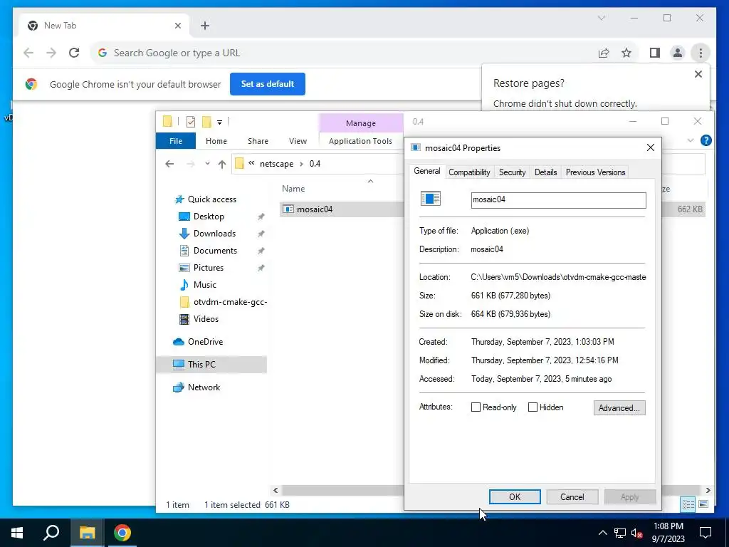Screen dimensions: 729x547
Task: Bookmark this tab with star icon
Action: tap(626, 53)
